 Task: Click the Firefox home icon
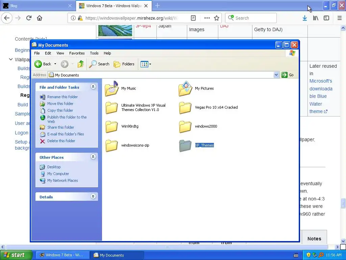(40, 18)
